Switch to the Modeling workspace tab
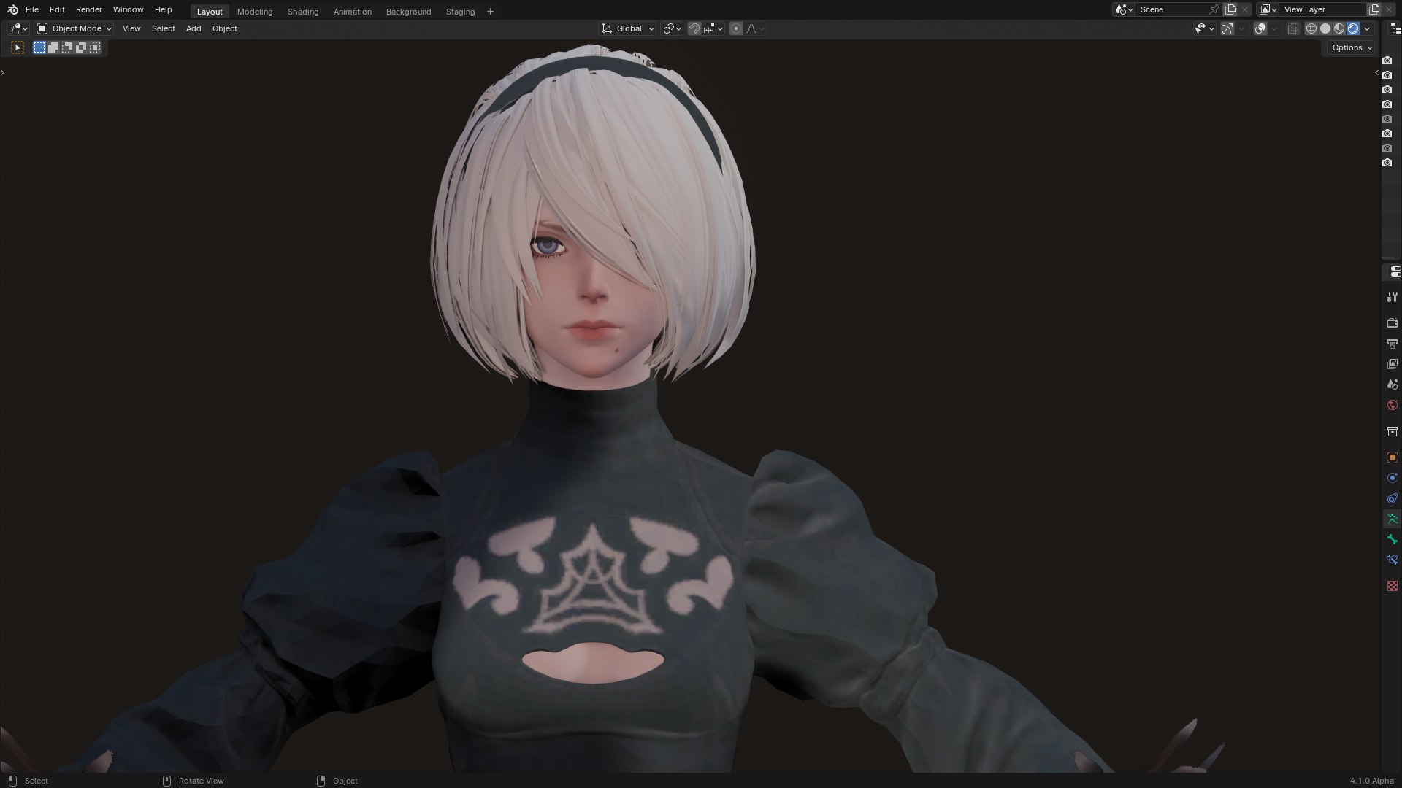Image resolution: width=1402 pixels, height=788 pixels. [255, 12]
